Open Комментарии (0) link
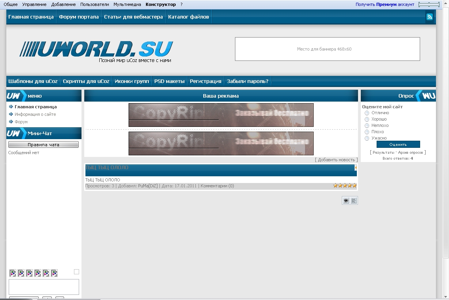 coord(217,186)
